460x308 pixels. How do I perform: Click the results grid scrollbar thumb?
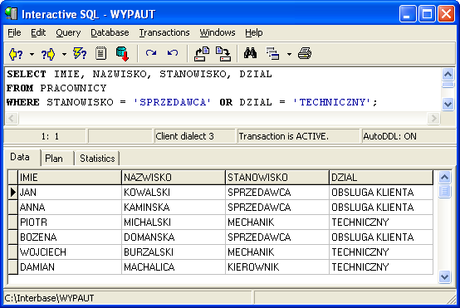click(x=444, y=192)
